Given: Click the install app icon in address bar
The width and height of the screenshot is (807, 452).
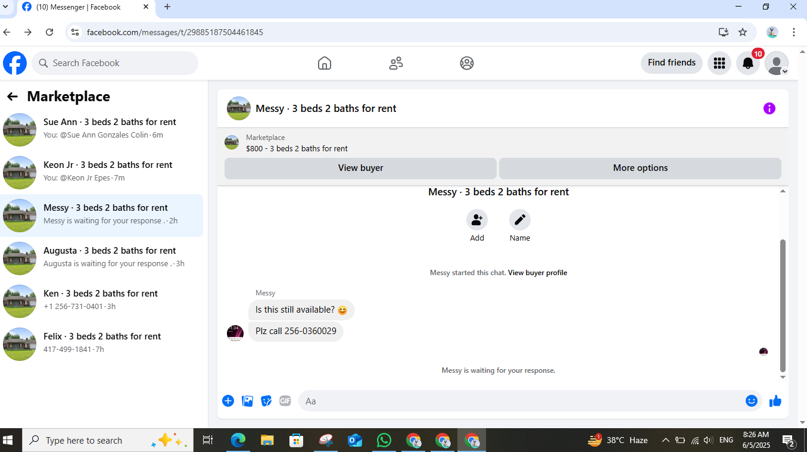Looking at the screenshot, I should point(724,32).
